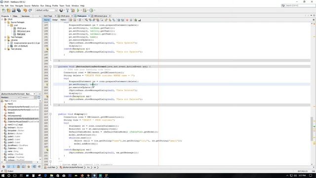Open the Windows Start menu

click(3, 176)
